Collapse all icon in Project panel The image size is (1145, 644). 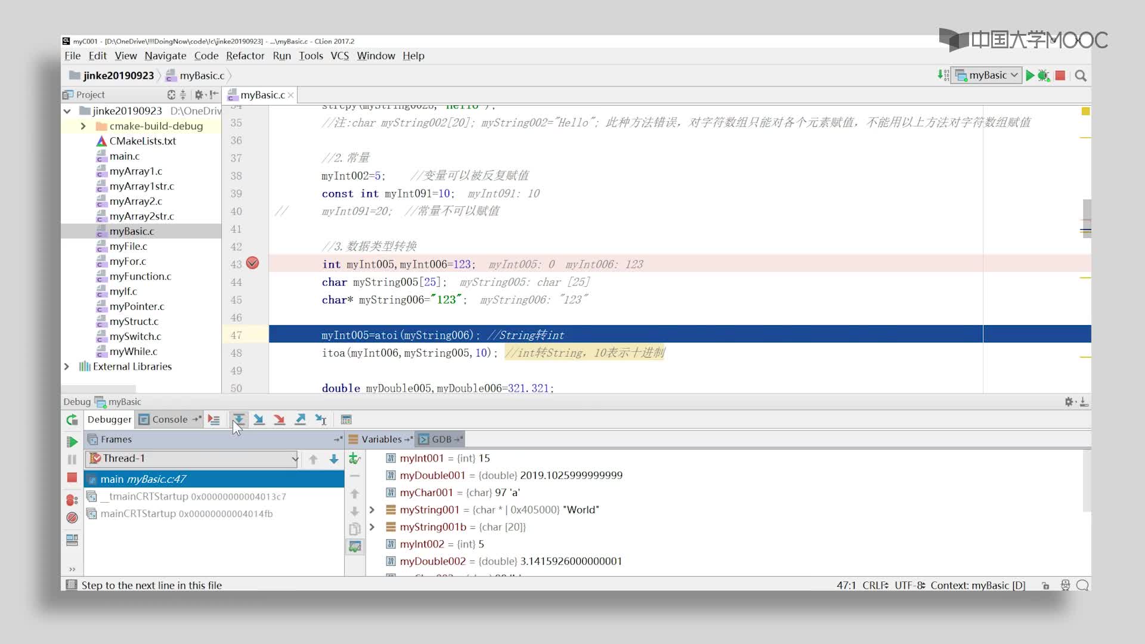[x=182, y=95]
